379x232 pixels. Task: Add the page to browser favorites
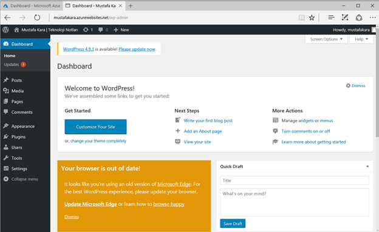tap(312, 18)
